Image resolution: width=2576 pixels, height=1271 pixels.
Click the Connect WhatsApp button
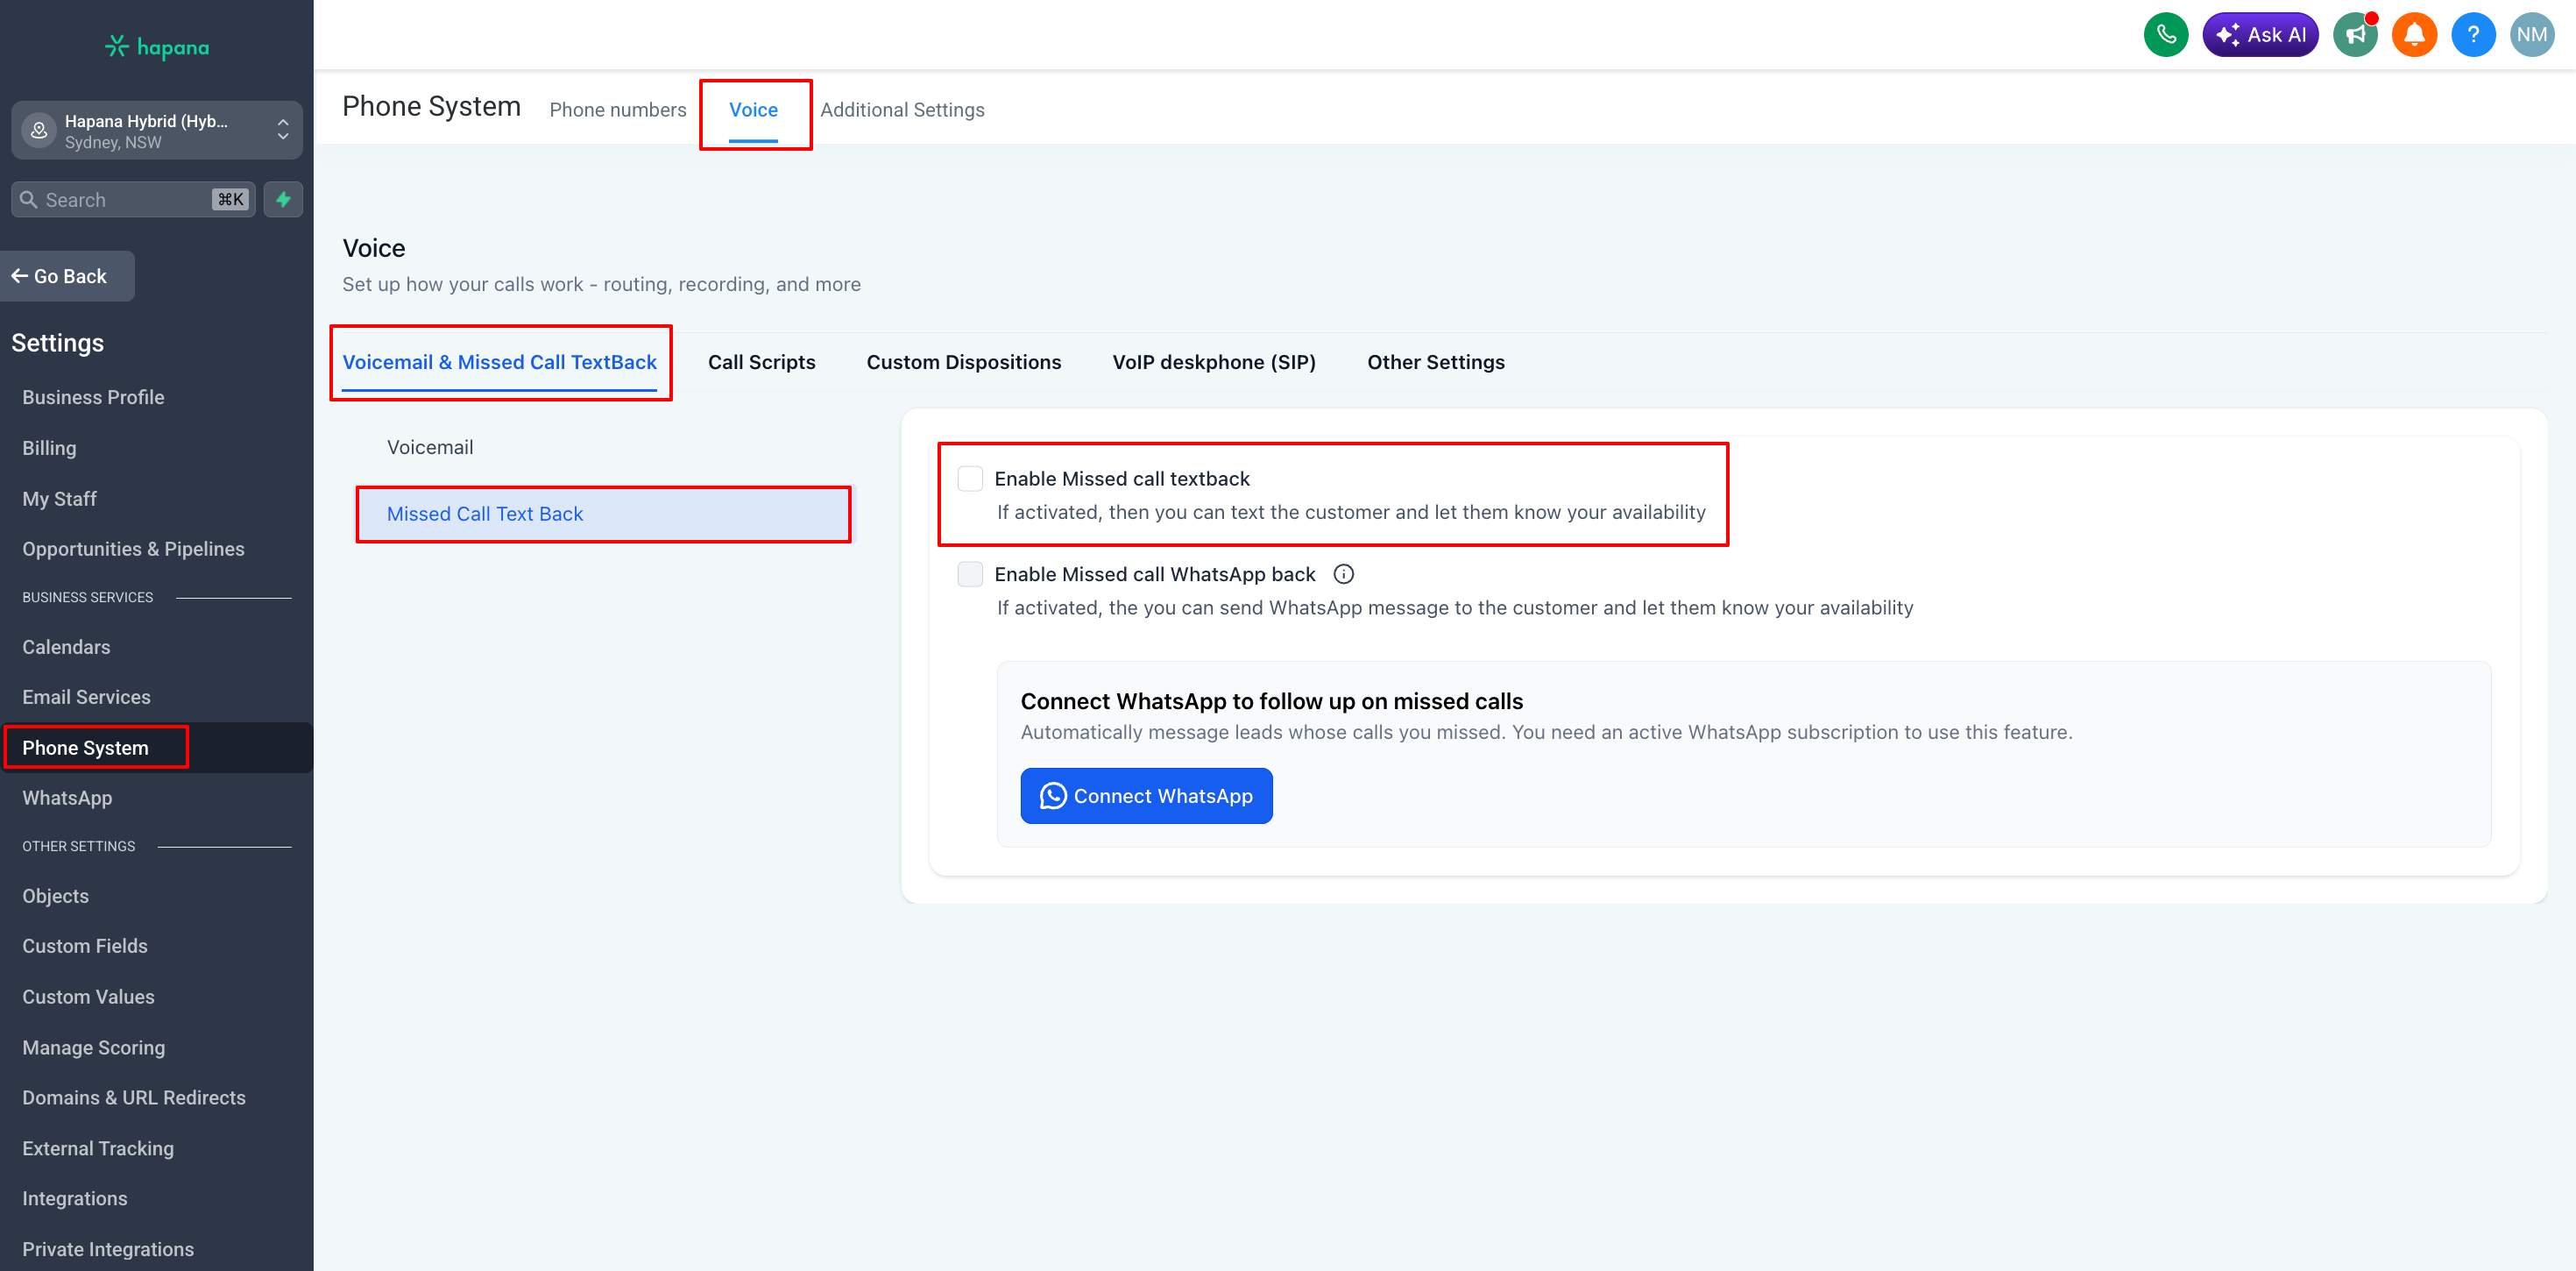tap(1146, 796)
